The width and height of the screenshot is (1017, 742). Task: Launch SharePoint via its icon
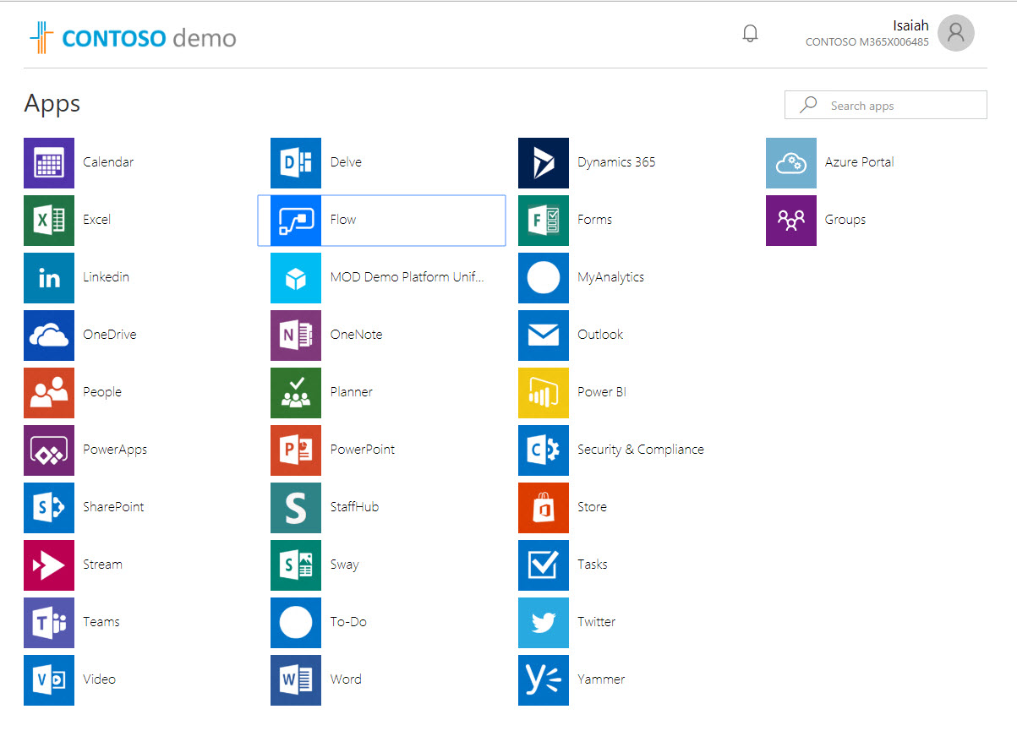click(x=49, y=508)
